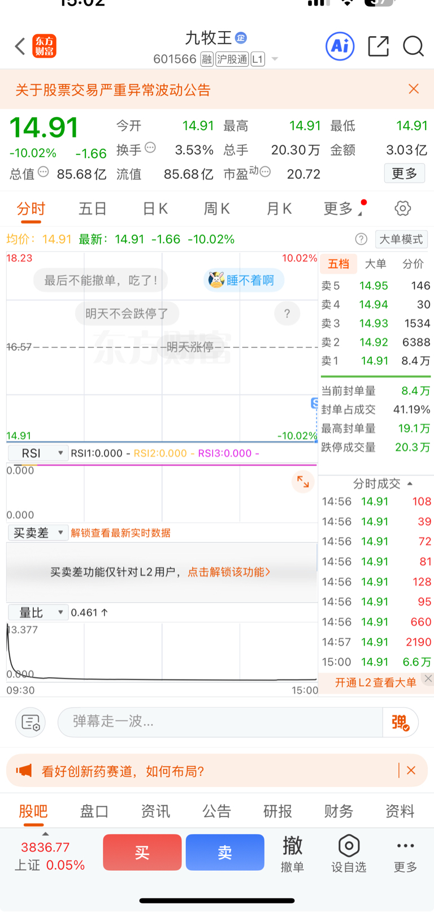Screen dimensions: 434x912
Task: Tap 设自选 add watchlist icon
Action: pos(349,854)
